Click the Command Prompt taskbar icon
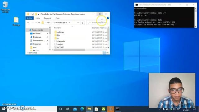 pyautogui.click(x=118, y=109)
